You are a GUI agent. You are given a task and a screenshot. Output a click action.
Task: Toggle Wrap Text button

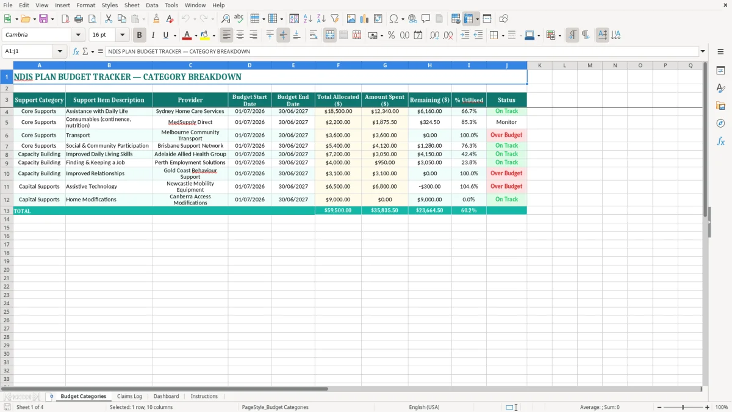point(314,35)
